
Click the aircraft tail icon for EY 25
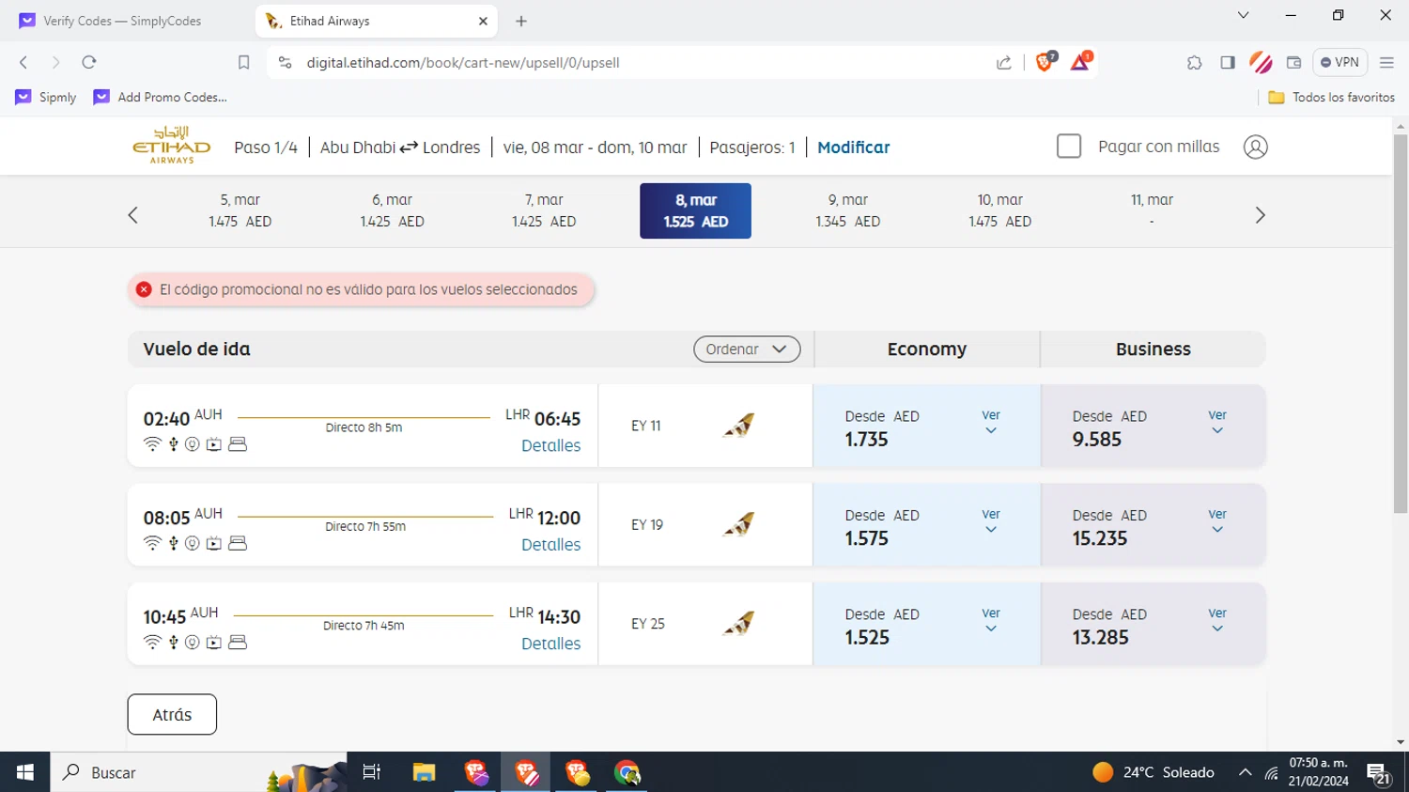point(739,623)
